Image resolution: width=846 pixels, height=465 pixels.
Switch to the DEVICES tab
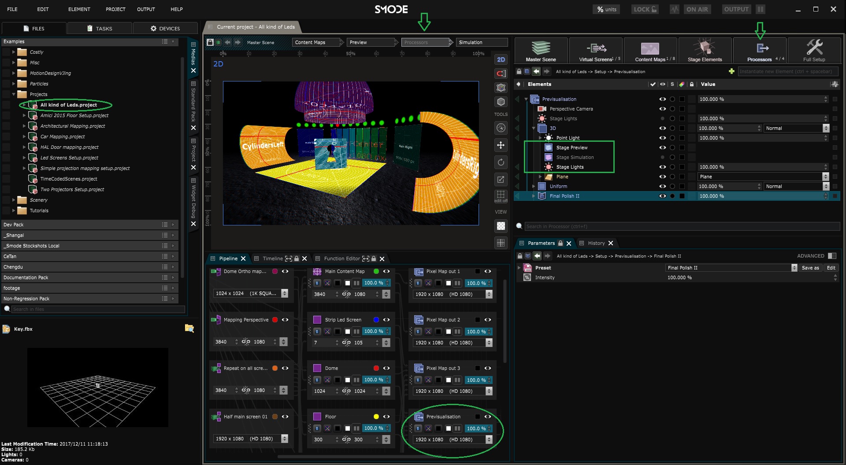tap(165, 28)
